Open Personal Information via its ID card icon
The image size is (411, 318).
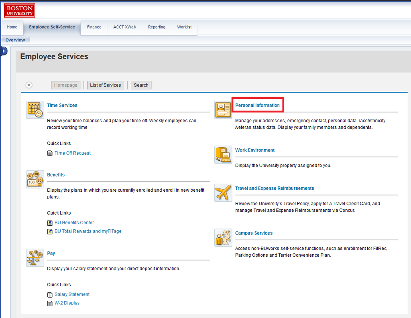click(223, 109)
